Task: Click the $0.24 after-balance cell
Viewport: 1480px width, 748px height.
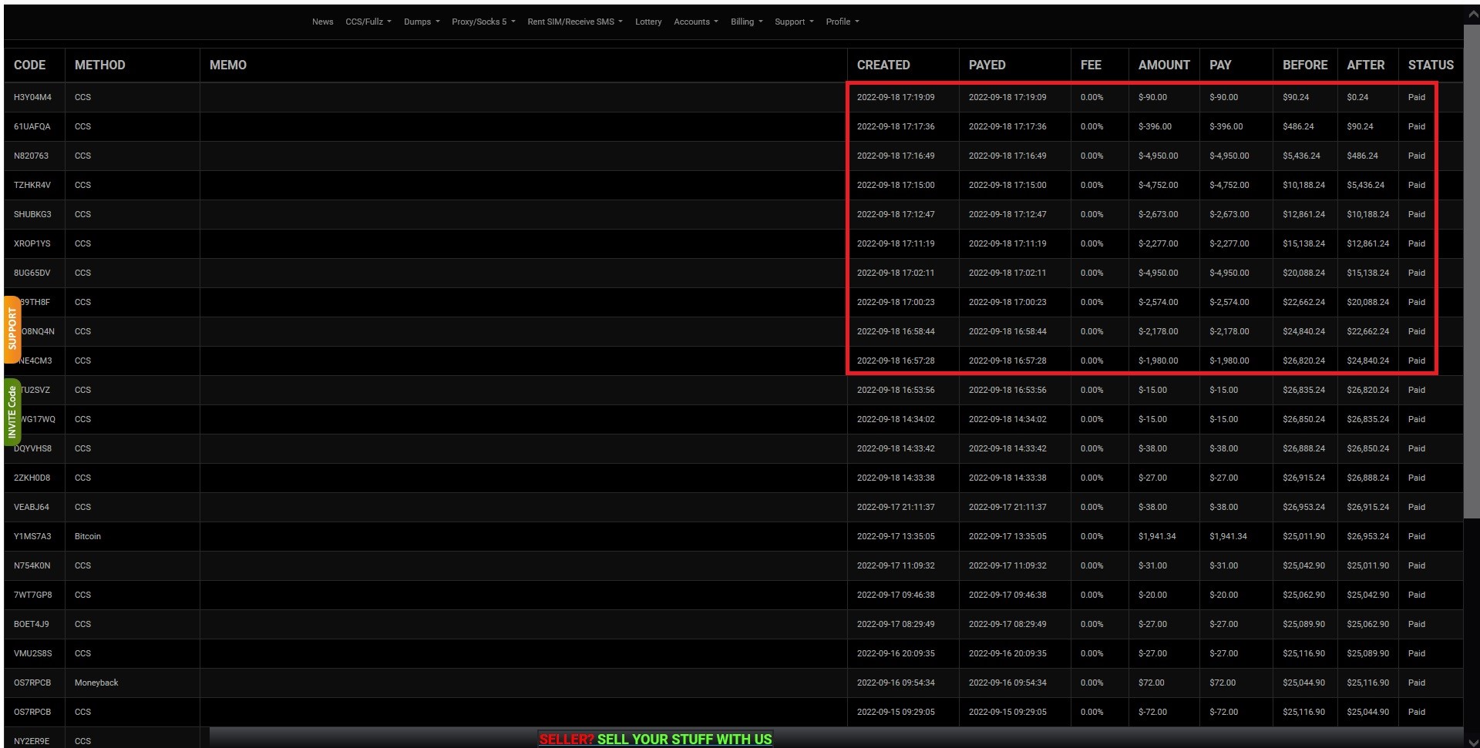Action: pyautogui.click(x=1357, y=97)
